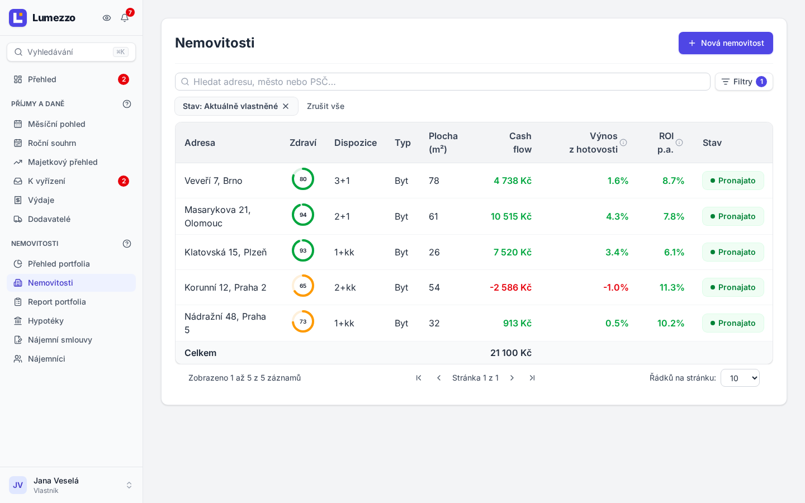Click the health score 73 ring for Nádražní 48
Screen dimensions: 805x503
coord(303,321)
